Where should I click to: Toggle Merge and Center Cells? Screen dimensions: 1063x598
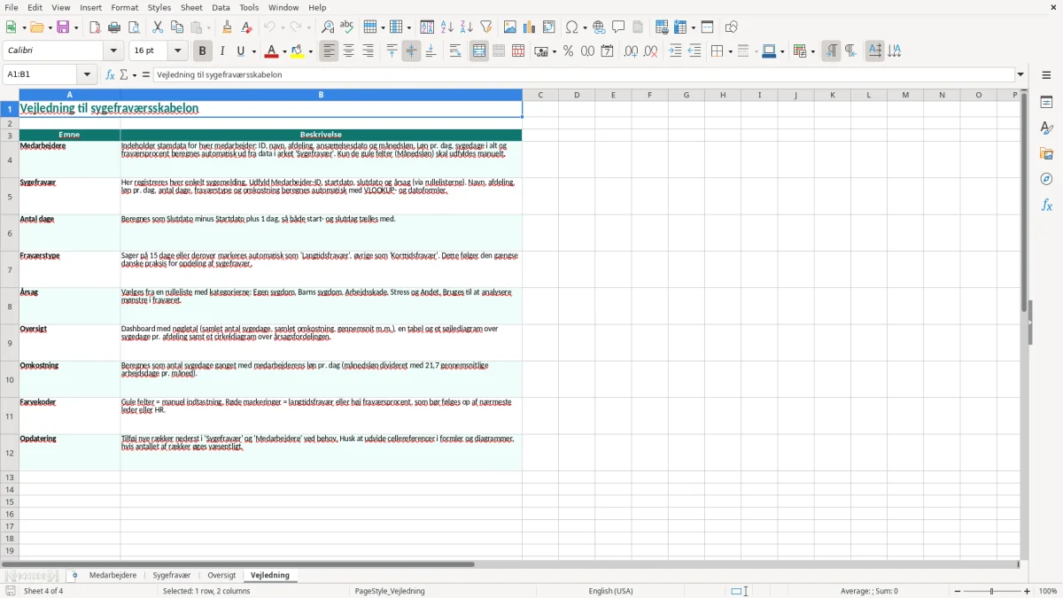tap(479, 51)
